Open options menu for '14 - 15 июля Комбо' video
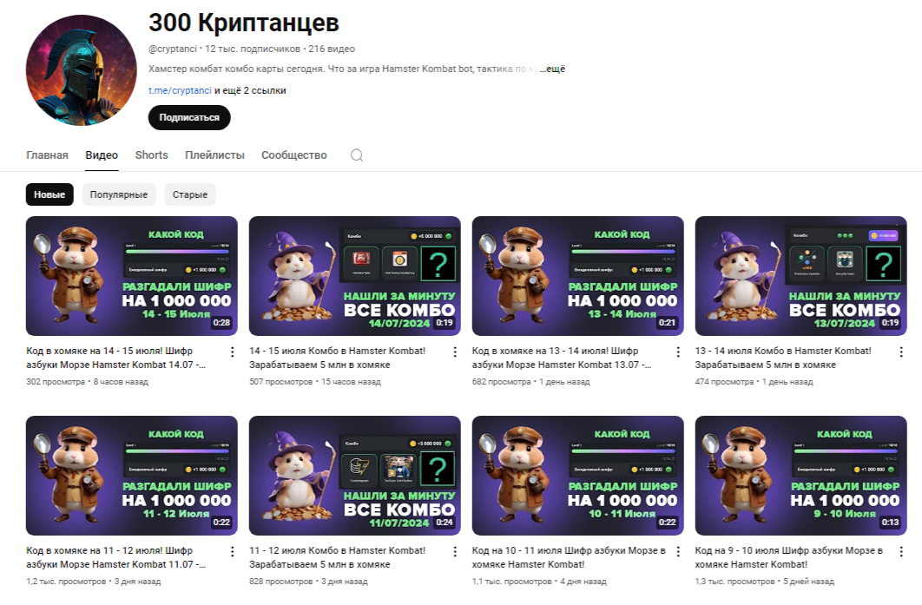This screenshot has height=605, width=922. [455, 352]
